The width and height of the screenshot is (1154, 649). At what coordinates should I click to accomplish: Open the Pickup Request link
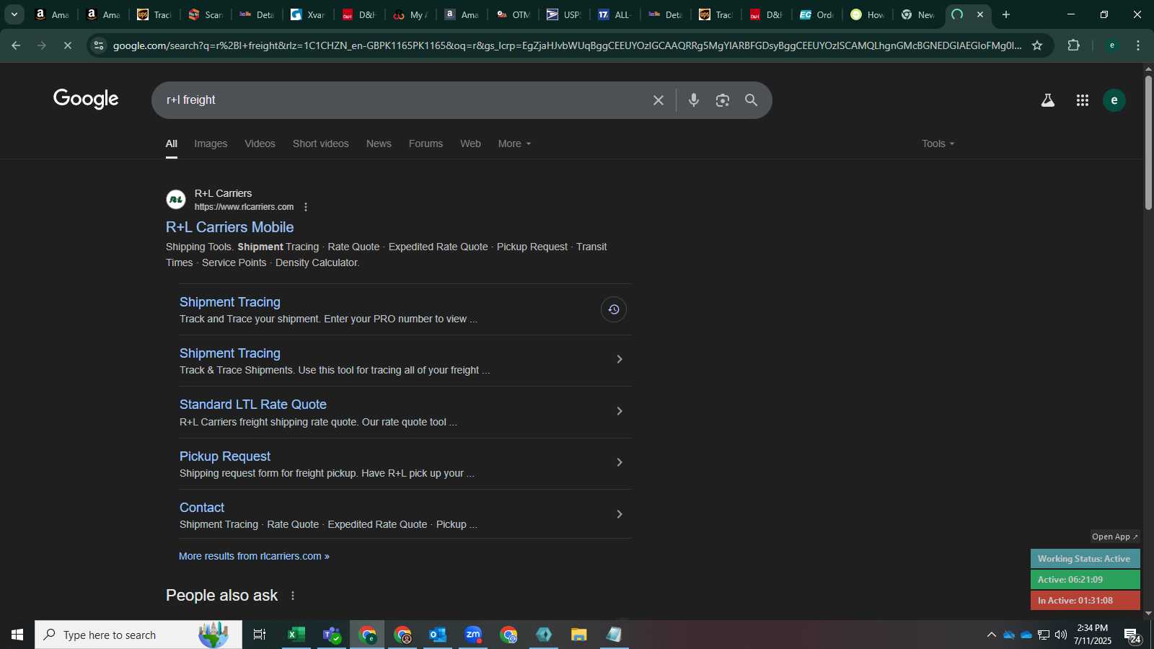coord(225,456)
